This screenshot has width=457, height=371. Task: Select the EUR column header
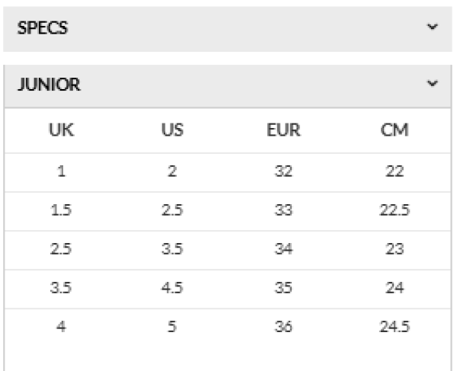(283, 130)
